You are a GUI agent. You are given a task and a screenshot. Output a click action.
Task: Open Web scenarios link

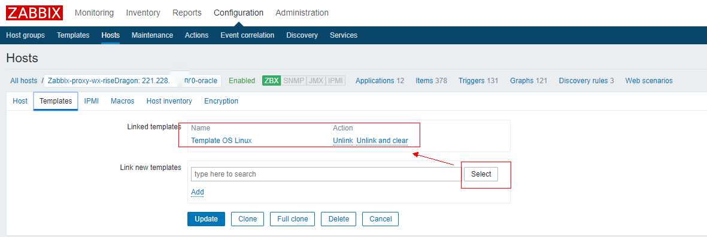click(649, 81)
